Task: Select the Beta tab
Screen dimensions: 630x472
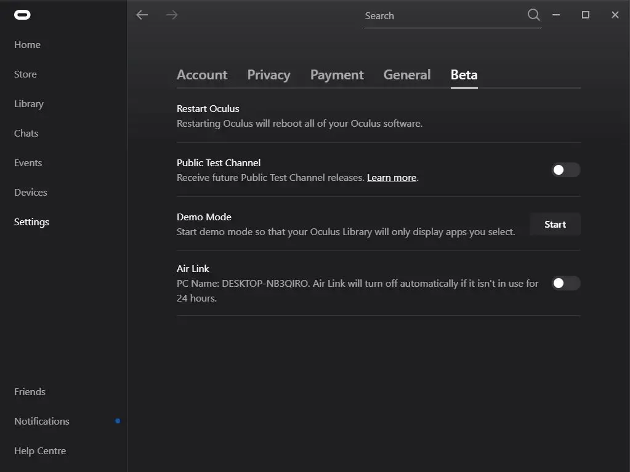Action: click(x=464, y=74)
